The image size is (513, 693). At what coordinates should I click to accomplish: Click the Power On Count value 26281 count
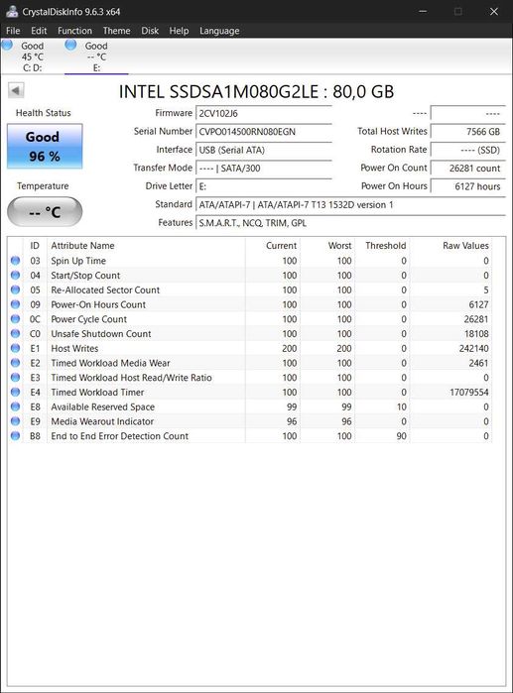[468, 168]
